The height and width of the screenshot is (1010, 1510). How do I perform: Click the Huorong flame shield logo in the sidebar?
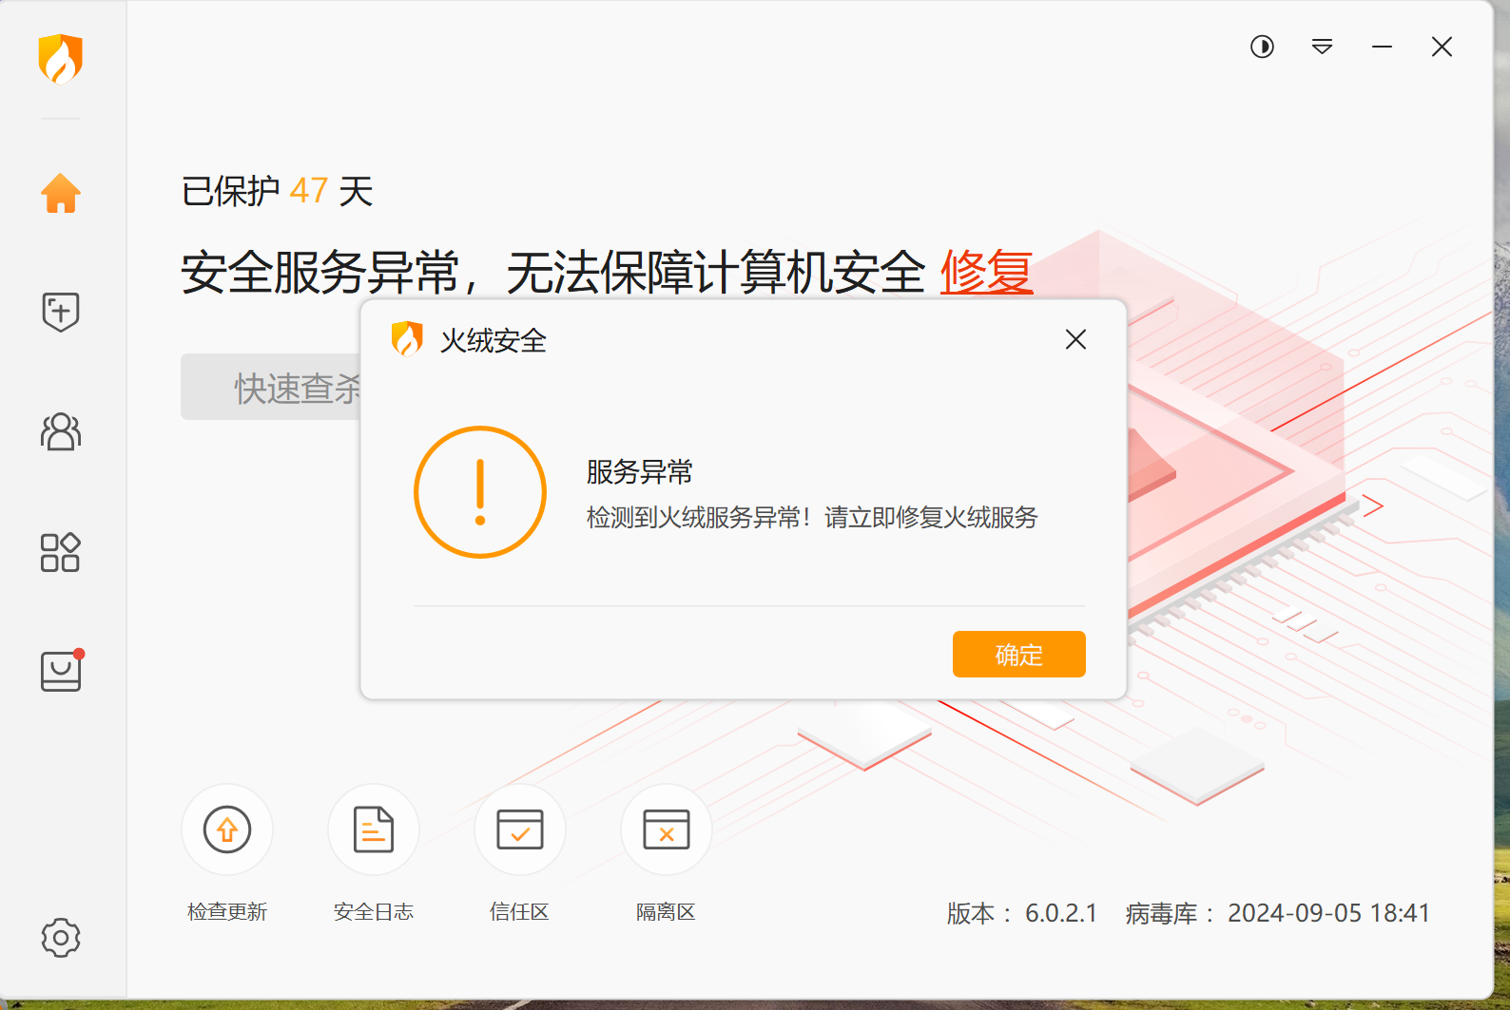(61, 59)
